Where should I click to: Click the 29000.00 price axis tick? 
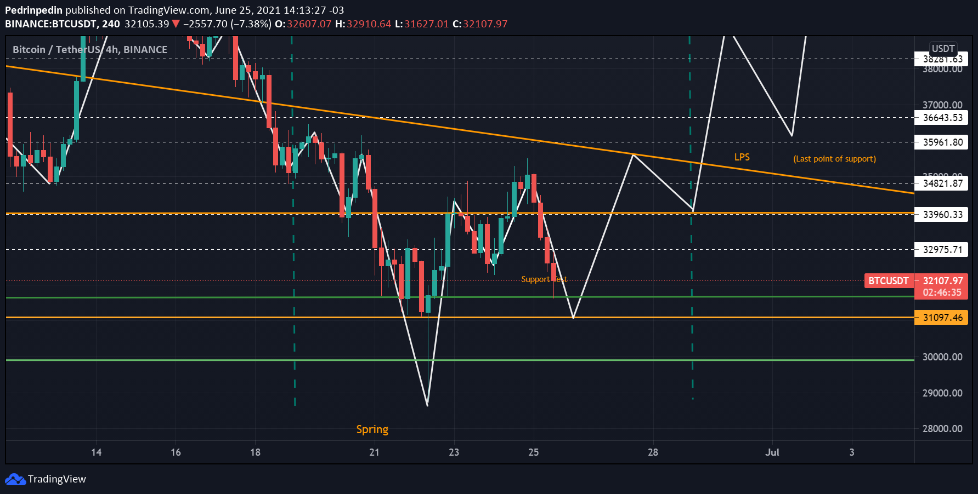pyautogui.click(x=942, y=393)
